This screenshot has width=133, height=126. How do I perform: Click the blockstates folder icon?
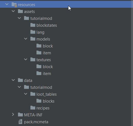click(33, 25)
